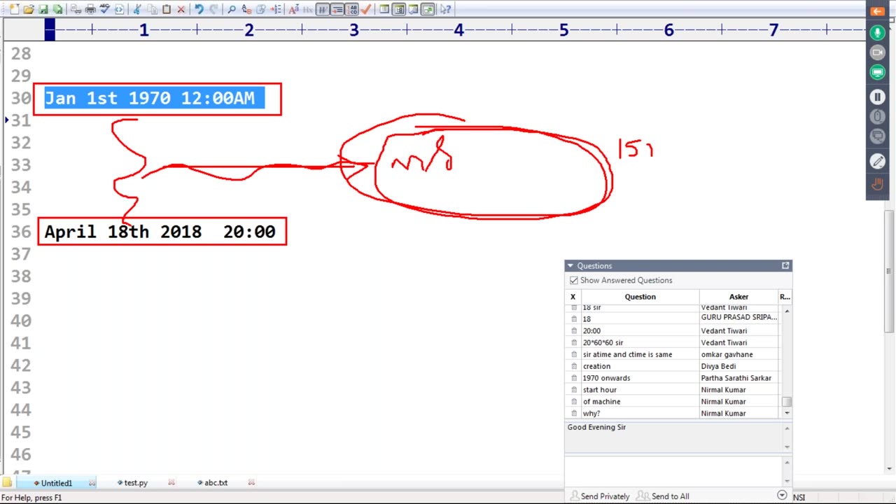This screenshot has height=504, width=896.
Task: Click the change shared screen monitors icon
Action: 877,136
